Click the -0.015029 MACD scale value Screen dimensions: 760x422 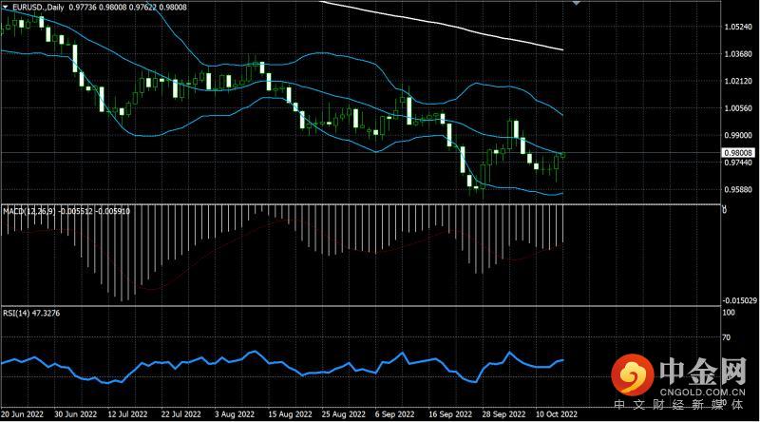click(739, 300)
